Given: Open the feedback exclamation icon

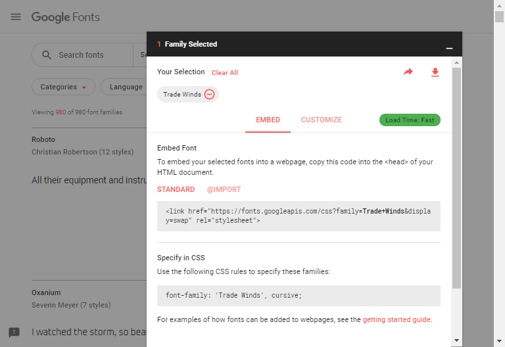Looking at the screenshot, I should click(x=14, y=332).
